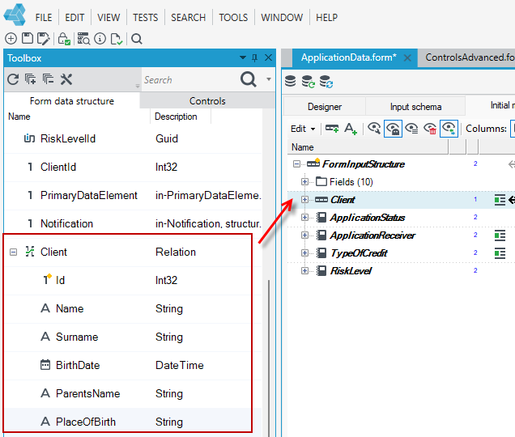Click the database refresh icon above Designer tab

(308, 82)
